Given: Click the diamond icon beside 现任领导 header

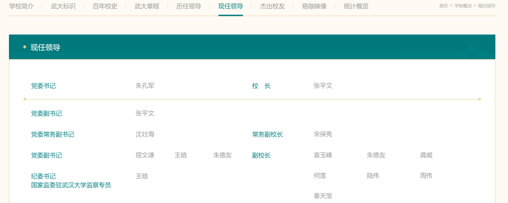Looking at the screenshot, I should 24,48.
